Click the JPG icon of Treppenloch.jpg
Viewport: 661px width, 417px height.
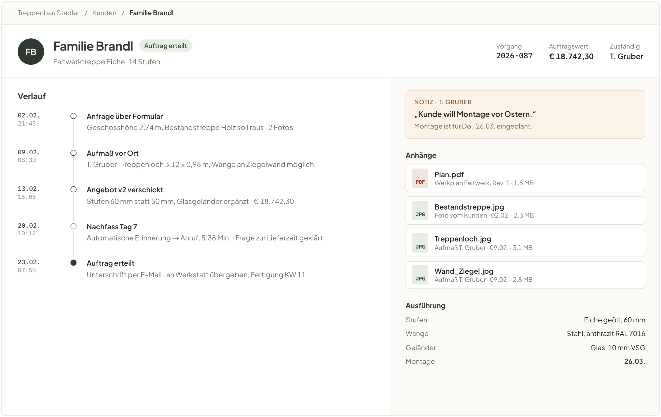click(x=420, y=243)
